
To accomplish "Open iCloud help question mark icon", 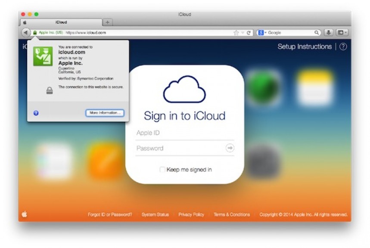I will click(x=343, y=47).
